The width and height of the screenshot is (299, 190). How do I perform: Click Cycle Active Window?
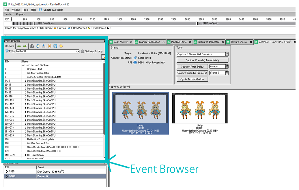(192, 79)
